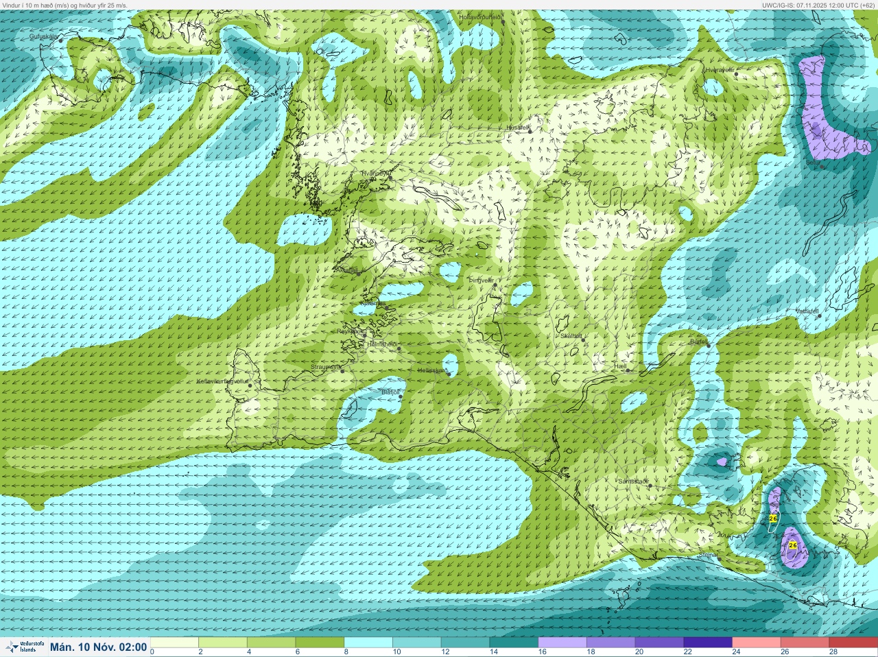
Task: Click the Hólmsheiði station label
Action: pyautogui.click(x=383, y=344)
